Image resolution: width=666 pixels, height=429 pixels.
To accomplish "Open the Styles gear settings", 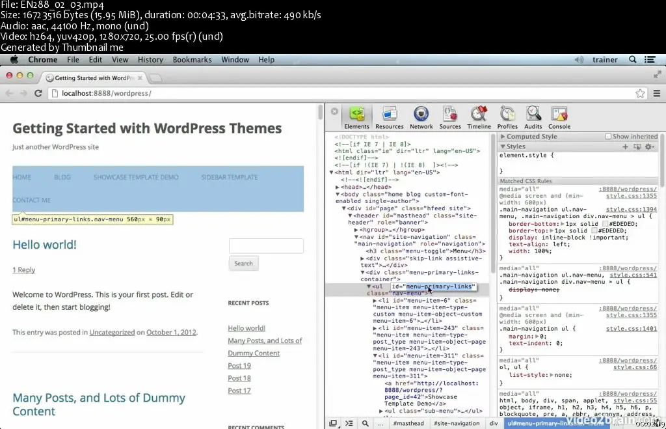I will click(x=648, y=146).
